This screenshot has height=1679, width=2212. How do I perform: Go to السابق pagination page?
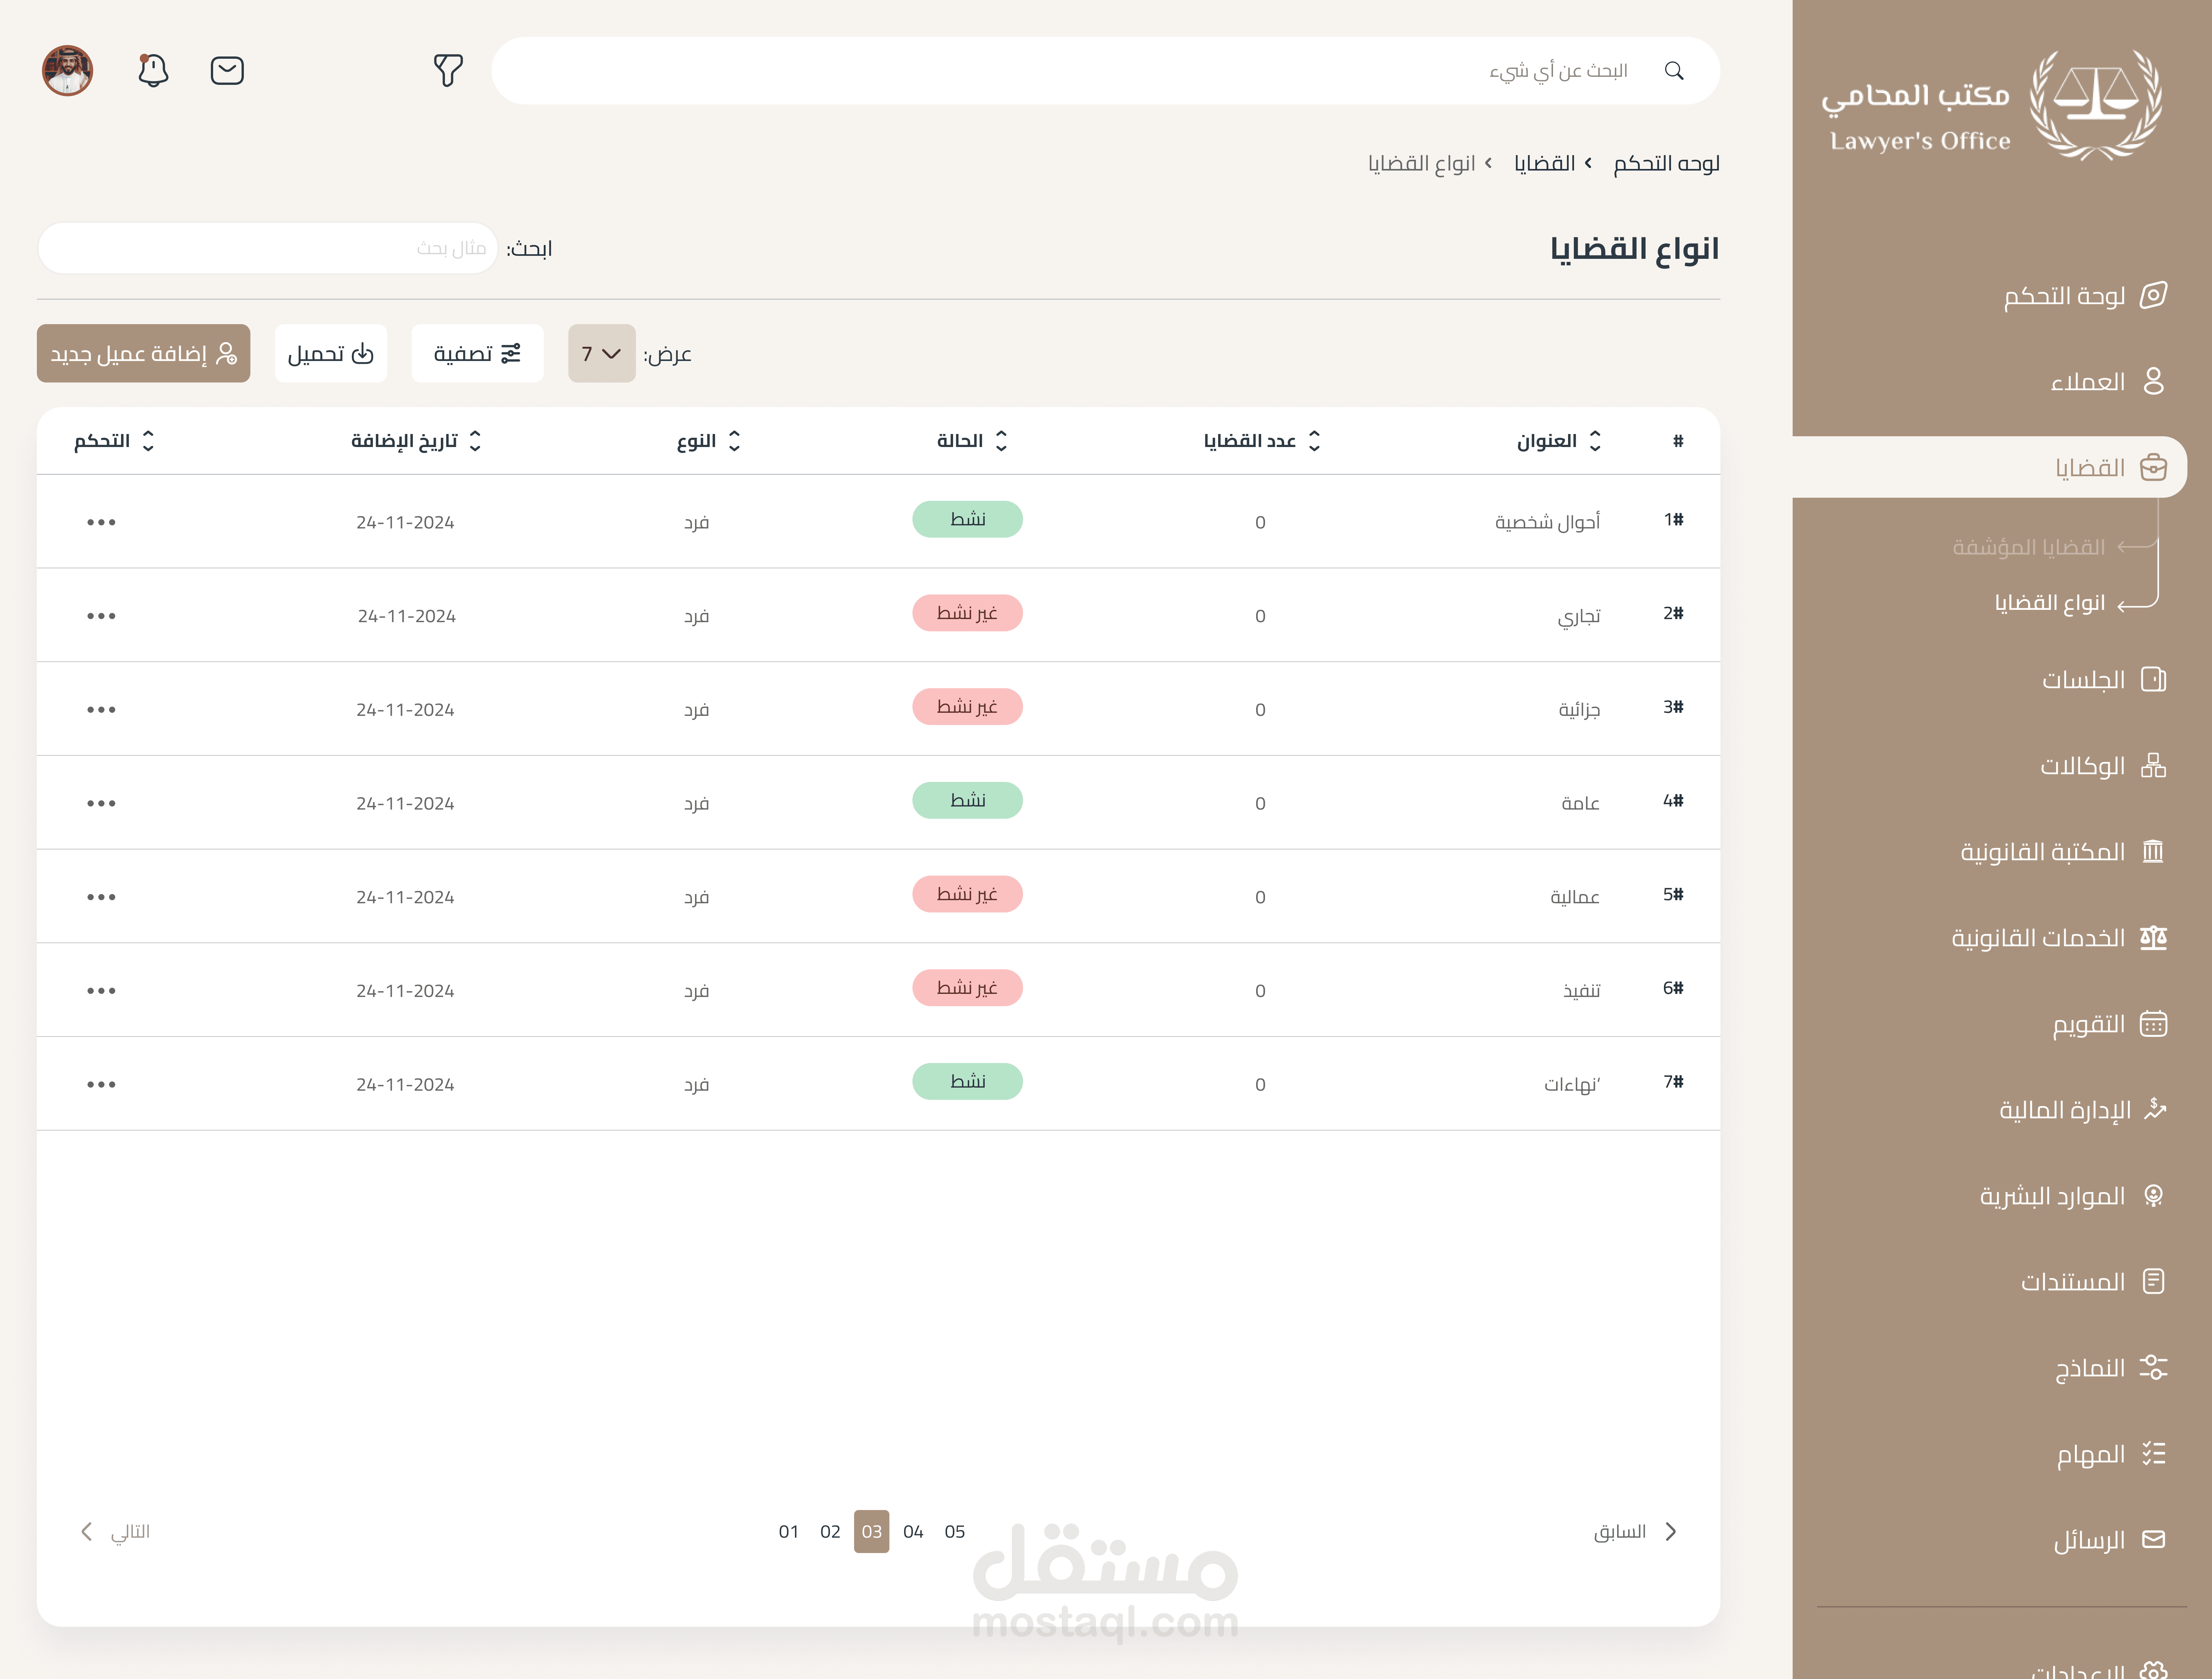point(1635,1532)
